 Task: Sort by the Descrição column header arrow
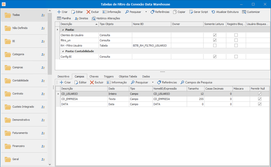pyautogui.click(x=96, y=24)
